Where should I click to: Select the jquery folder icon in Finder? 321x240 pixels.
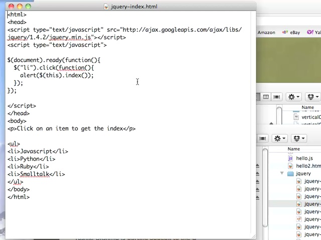click(290, 173)
